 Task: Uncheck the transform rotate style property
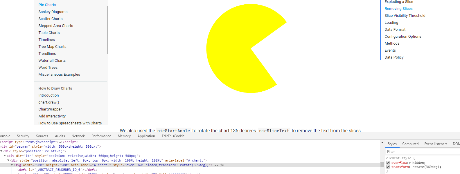point(388,167)
